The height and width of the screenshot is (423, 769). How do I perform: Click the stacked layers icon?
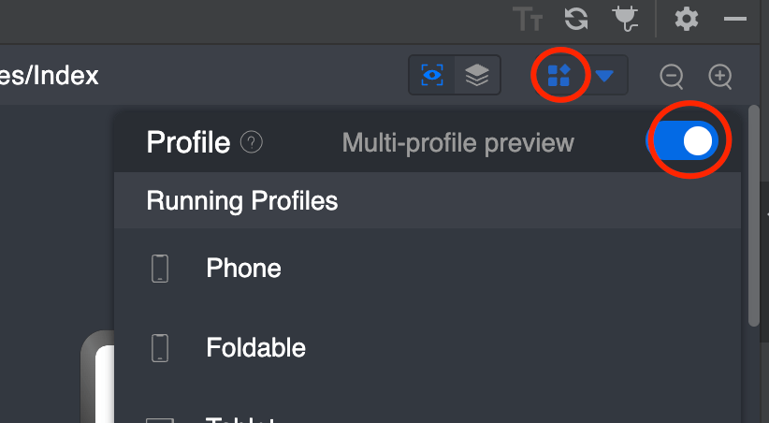click(477, 76)
